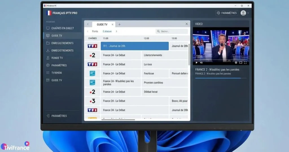Add a new tab with the plus icon
Viewport: 289px width, 152px height.
click(x=119, y=24)
